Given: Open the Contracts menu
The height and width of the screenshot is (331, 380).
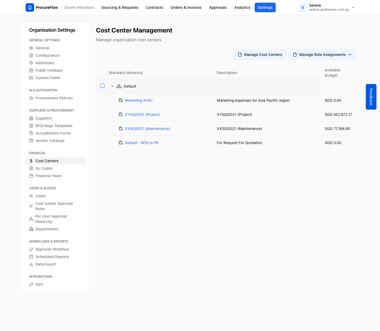Looking at the screenshot, I should coord(154,7).
